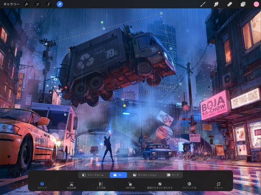Click the top-right corner transform handle
Viewport: 261px width, 195px height.
[161, 13]
